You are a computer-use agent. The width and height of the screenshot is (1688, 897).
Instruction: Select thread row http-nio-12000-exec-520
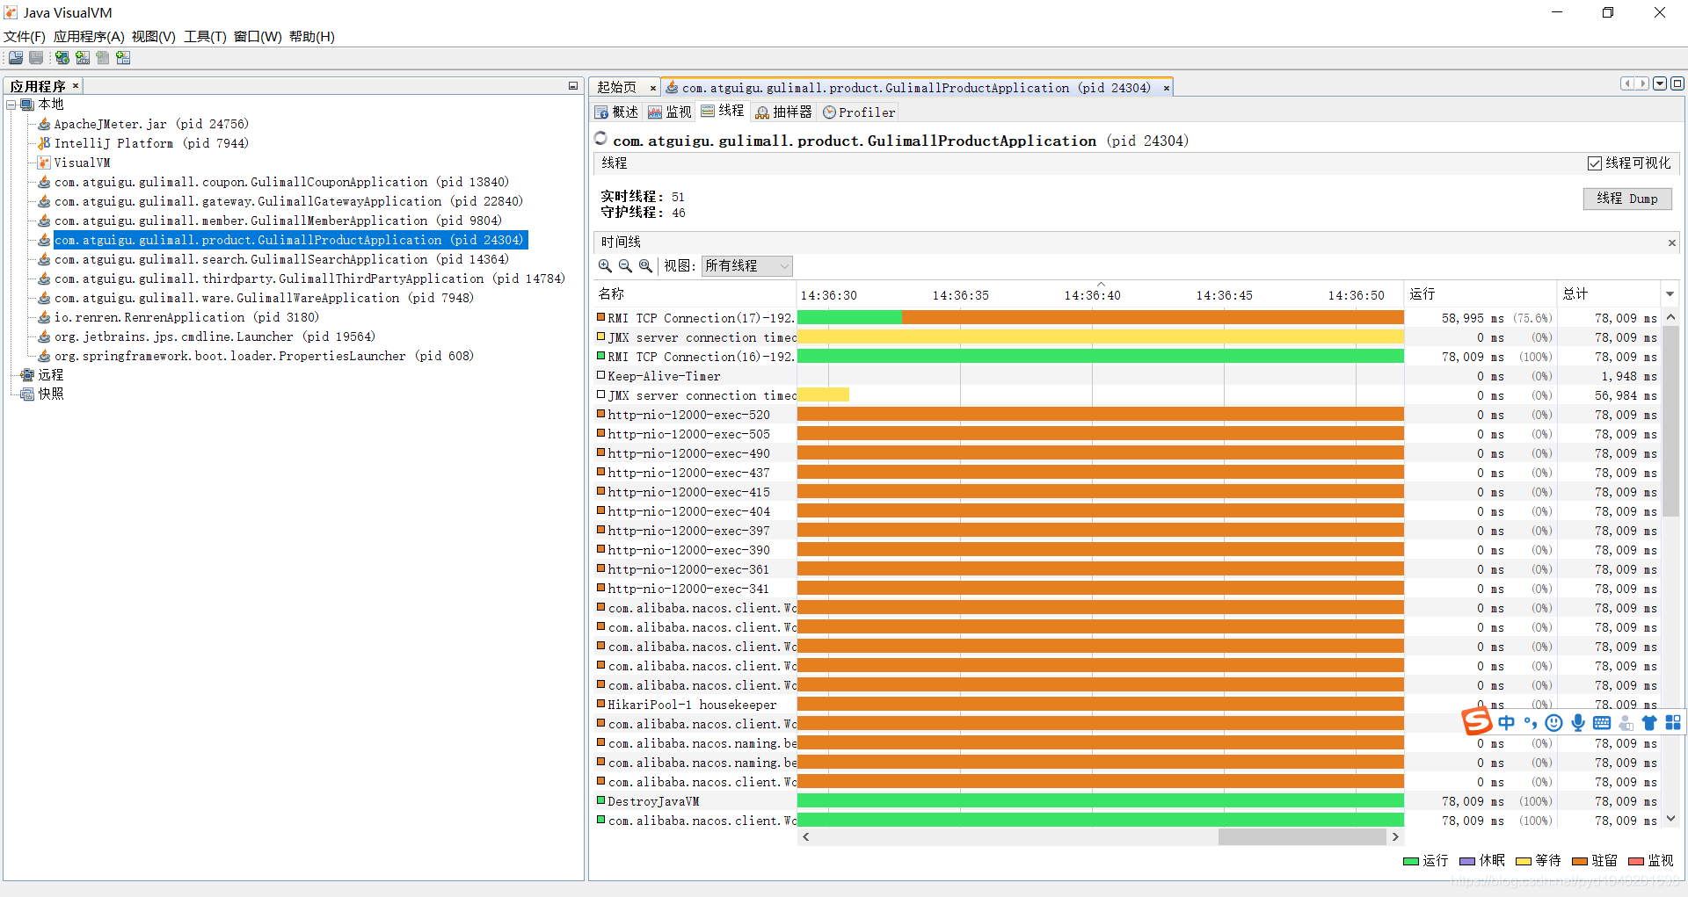coord(1128,415)
